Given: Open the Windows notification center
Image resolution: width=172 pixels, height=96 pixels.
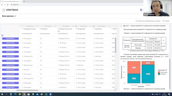Looking at the screenshot, I should (169, 94).
